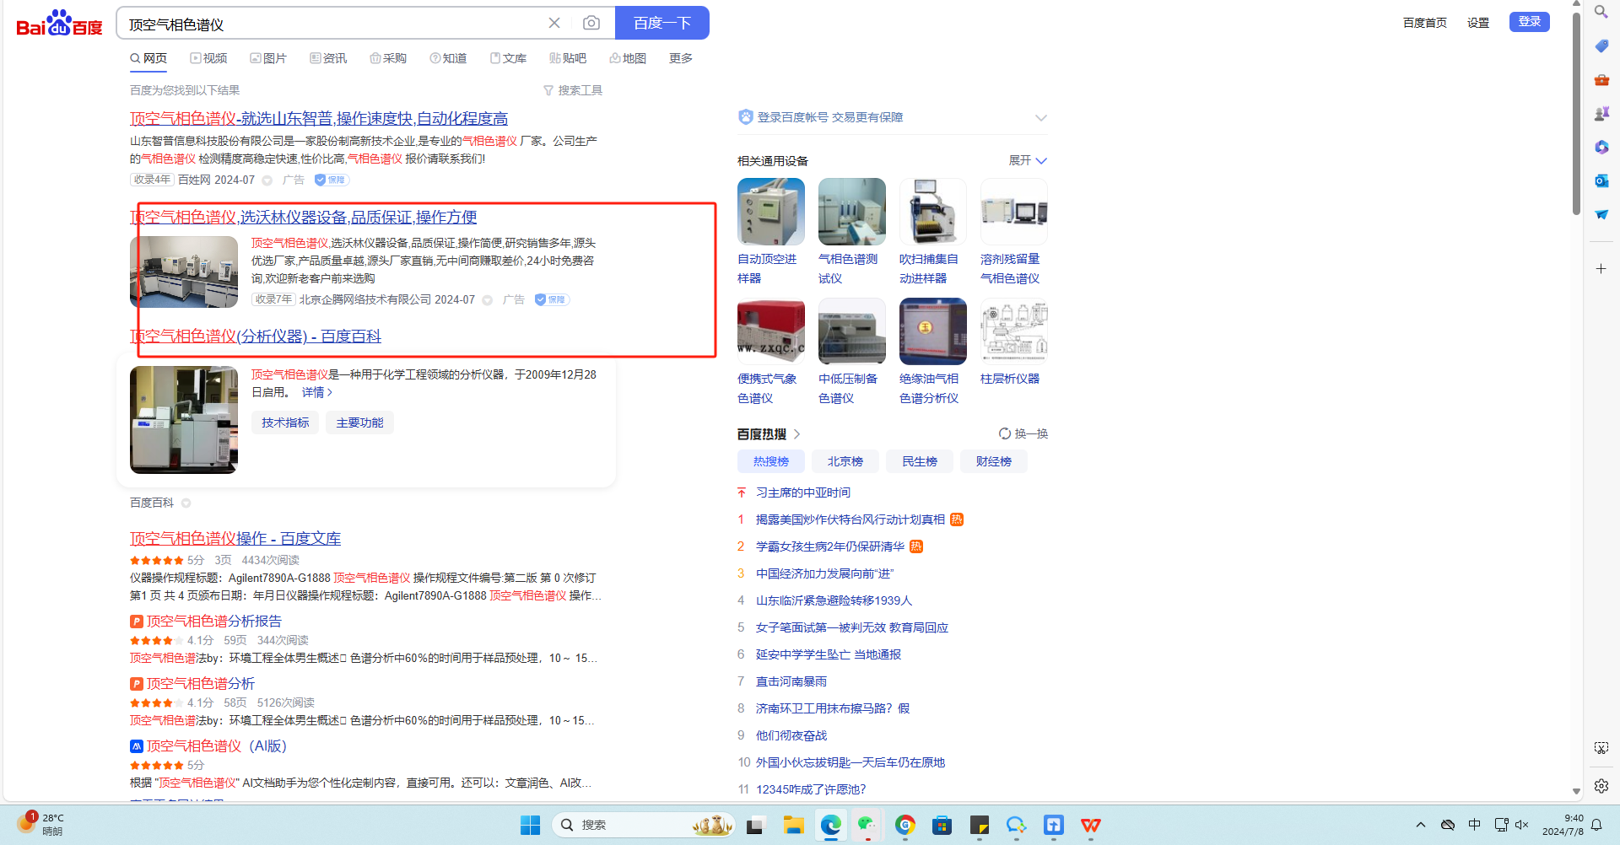Open the notification bell in the taskbar

pyautogui.click(x=1596, y=825)
